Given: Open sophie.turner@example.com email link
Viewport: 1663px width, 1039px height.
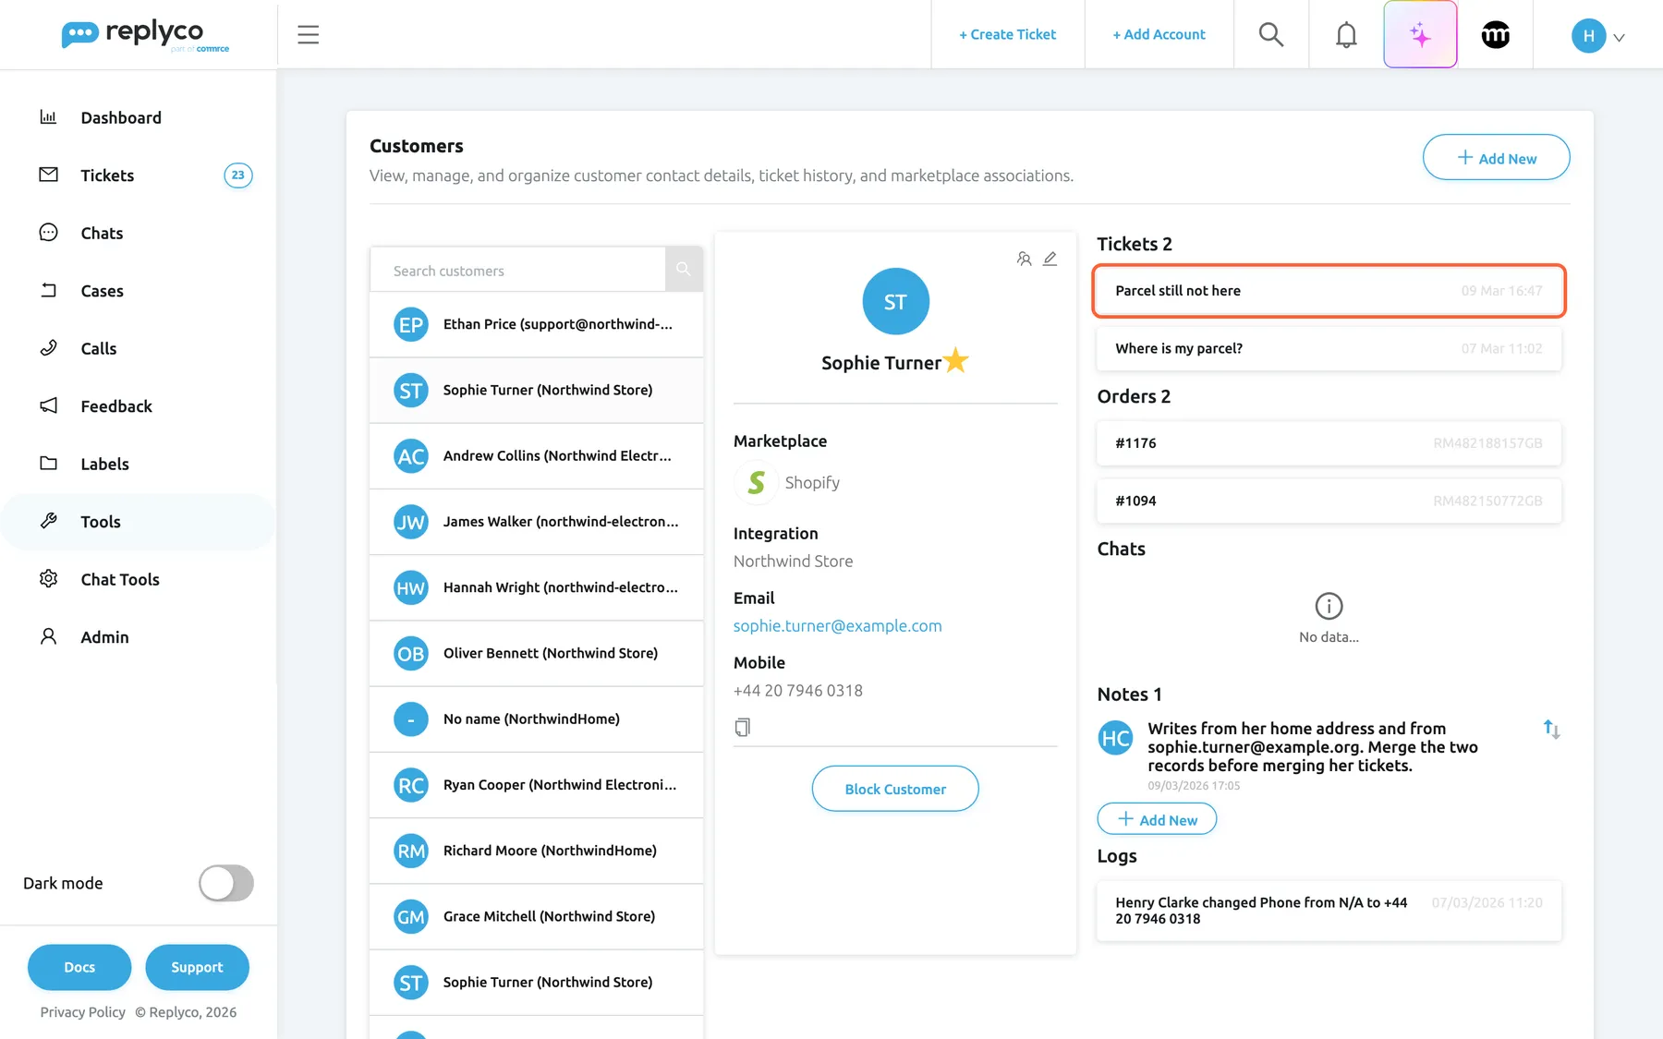Looking at the screenshot, I should tap(837, 625).
